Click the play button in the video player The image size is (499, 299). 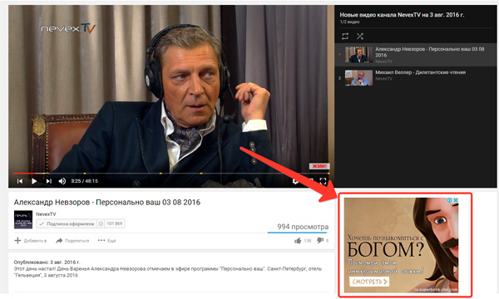click(34, 181)
